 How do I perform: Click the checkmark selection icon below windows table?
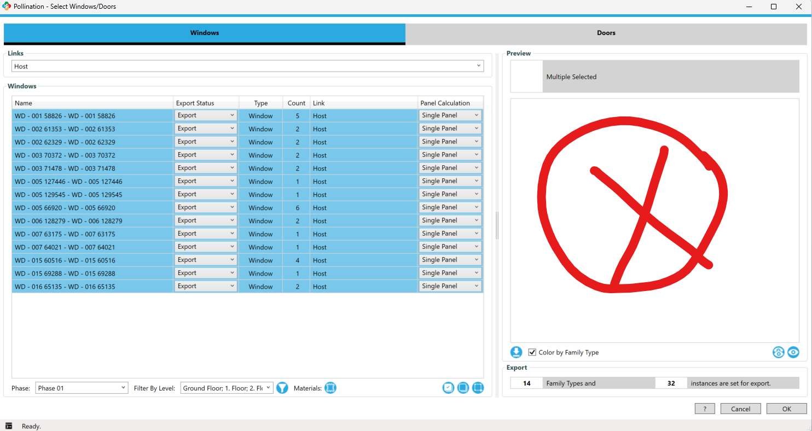[448, 388]
